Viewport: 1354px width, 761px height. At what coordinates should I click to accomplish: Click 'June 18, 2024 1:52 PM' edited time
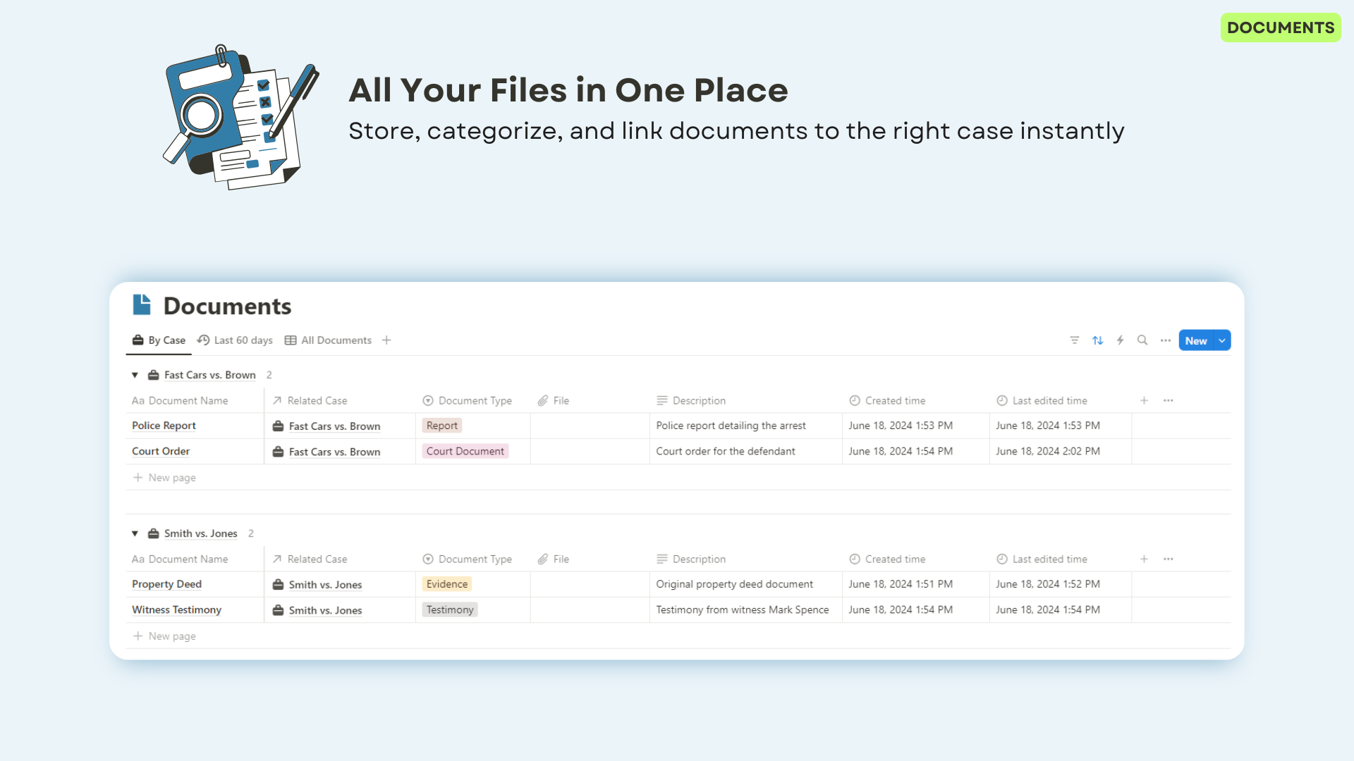coord(1047,584)
